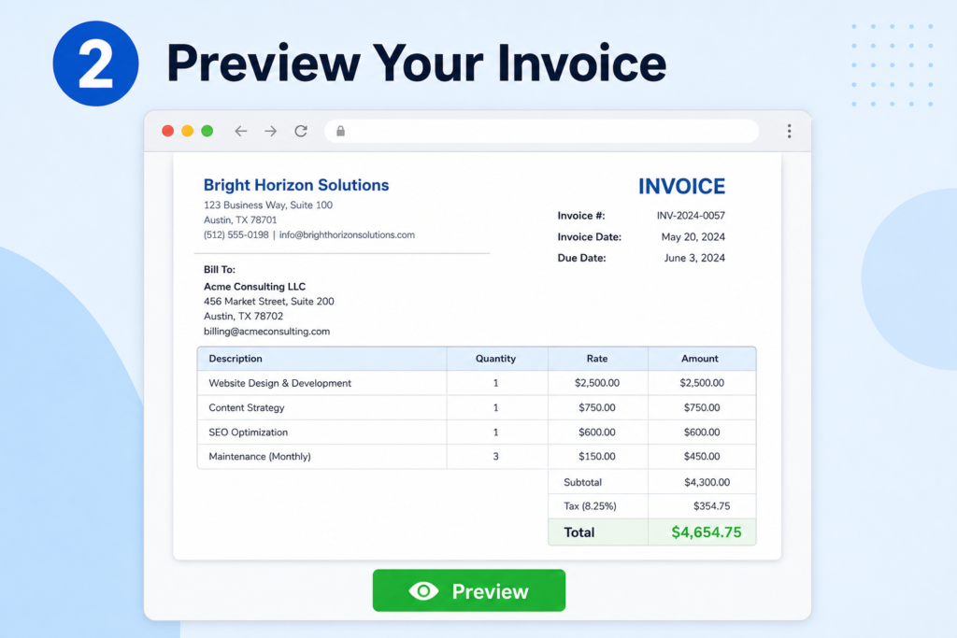957x638 pixels.
Task: Click the browser back arrow
Action: [240, 131]
